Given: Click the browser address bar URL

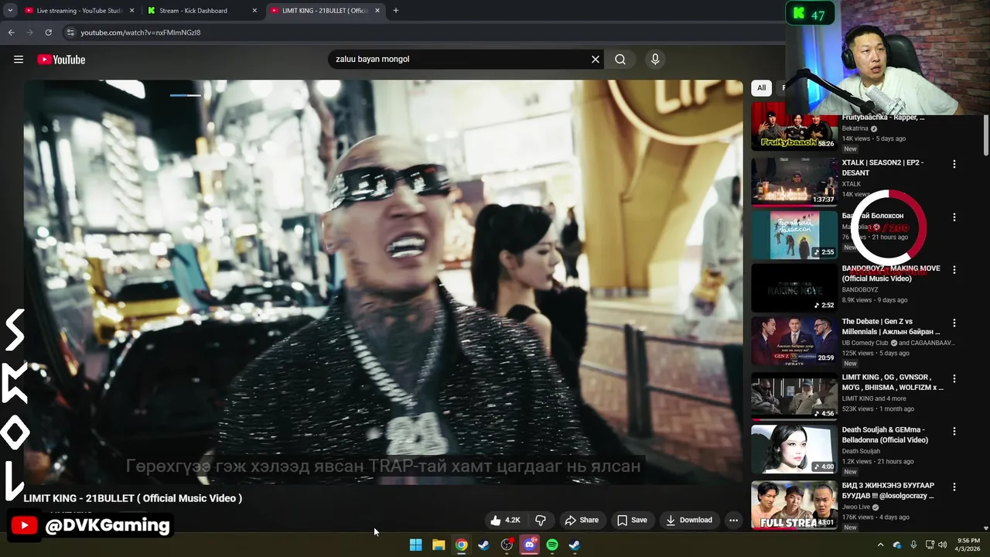Looking at the screenshot, I should [x=141, y=32].
